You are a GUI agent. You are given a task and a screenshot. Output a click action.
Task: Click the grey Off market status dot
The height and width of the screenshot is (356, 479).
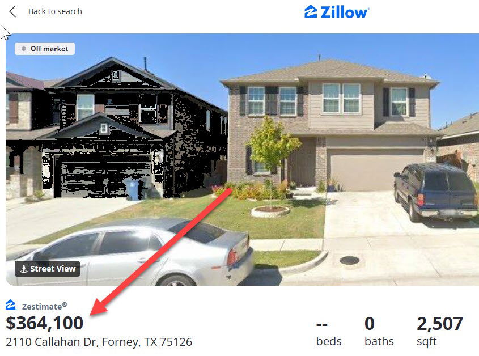pyautogui.click(x=24, y=49)
